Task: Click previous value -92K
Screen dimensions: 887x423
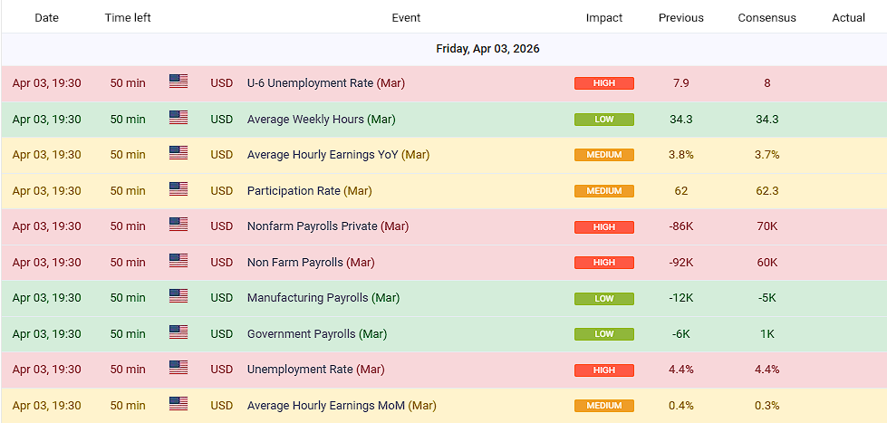Action: 681,263
